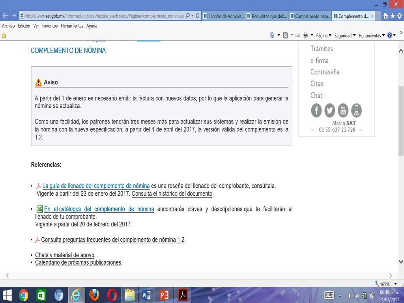Image resolution: width=404 pixels, height=303 pixels.
Task: Click the scroll down arrow of the vertical scrollbar
Action: pyautogui.click(x=401, y=262)
